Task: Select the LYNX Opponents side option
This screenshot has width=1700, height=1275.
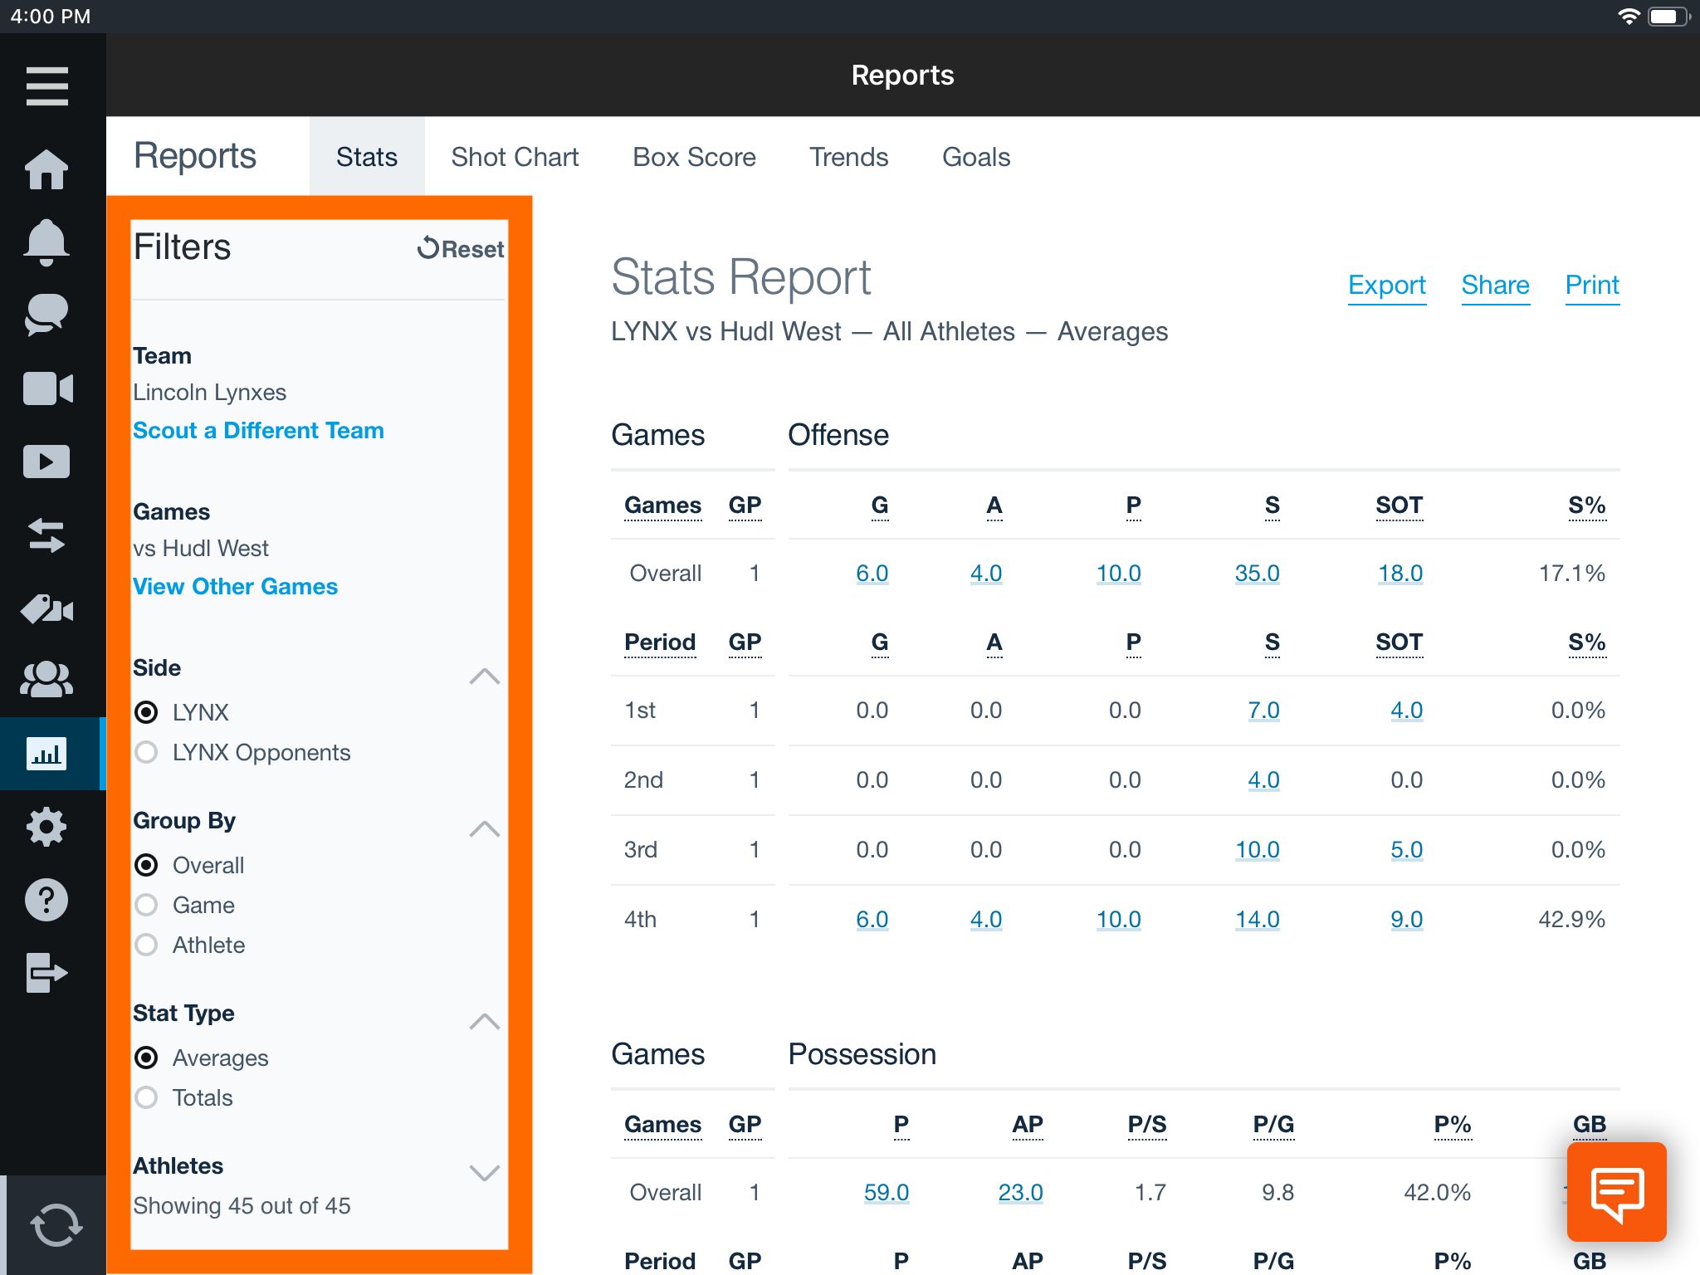Action: (147, 752)
